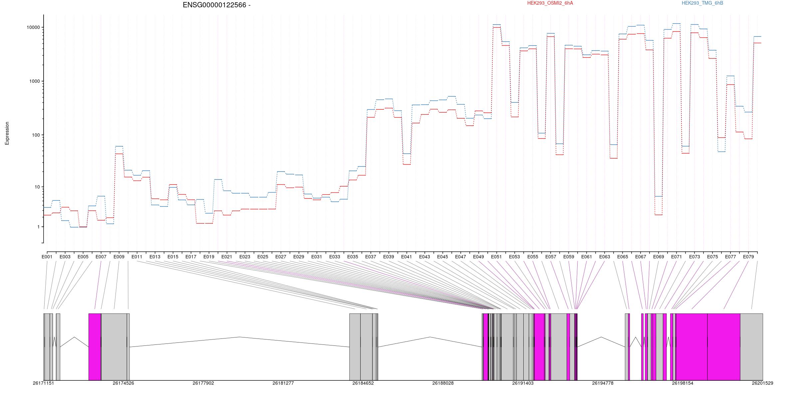This screenshot has height=399, width=799.
Task: Click exon label E051
Action: 496,257
